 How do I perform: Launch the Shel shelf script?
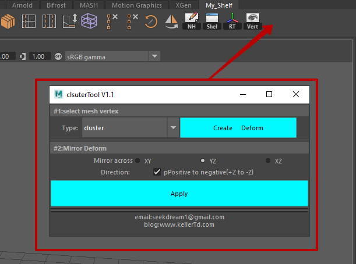pos(212,22)
